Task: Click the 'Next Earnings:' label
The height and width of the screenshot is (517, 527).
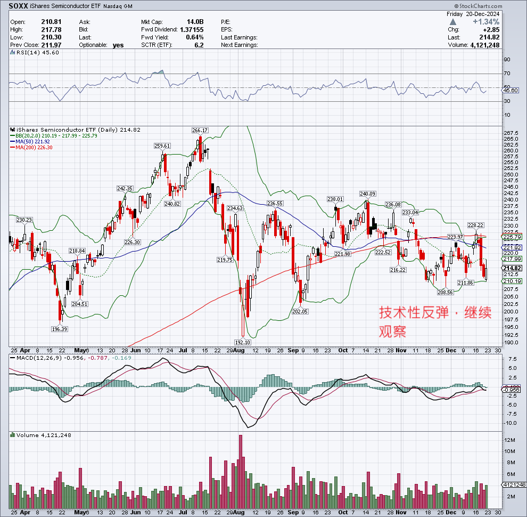Action: (240, 45)
